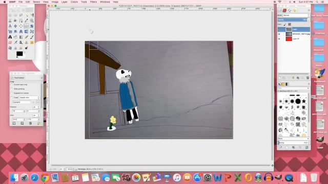The width and height of the screenshot is (328, 184).
Task: Select the Airbrush tool
Action: pyautogui.click(x=15, y=42)
